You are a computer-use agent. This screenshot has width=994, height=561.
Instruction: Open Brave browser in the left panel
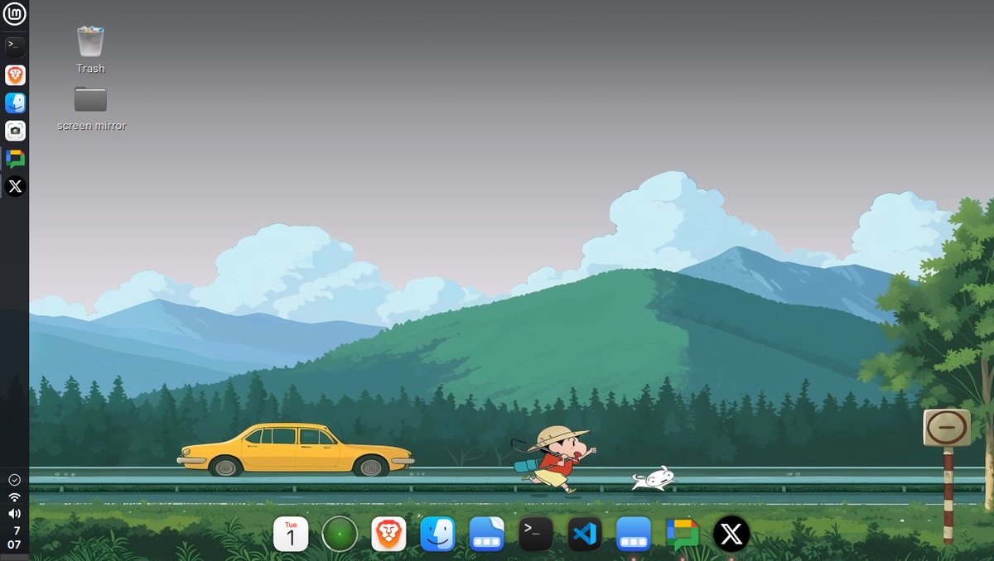(x=15, y=75)
